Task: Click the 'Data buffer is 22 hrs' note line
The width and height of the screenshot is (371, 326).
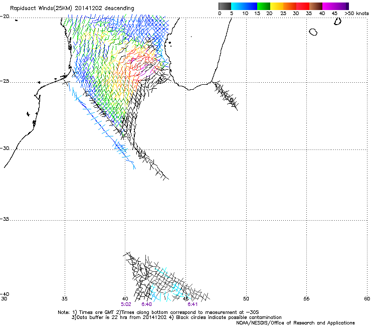Action: (176, 317)
